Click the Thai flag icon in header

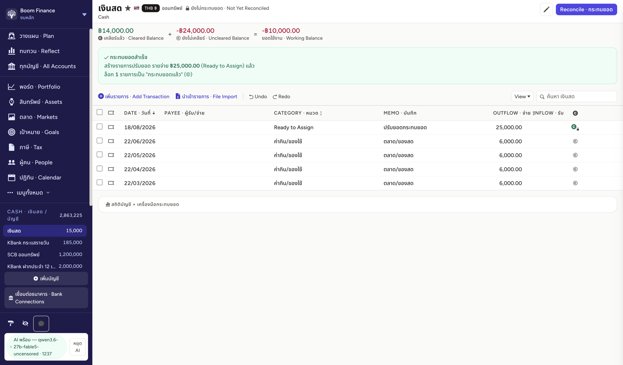point(137,8)
